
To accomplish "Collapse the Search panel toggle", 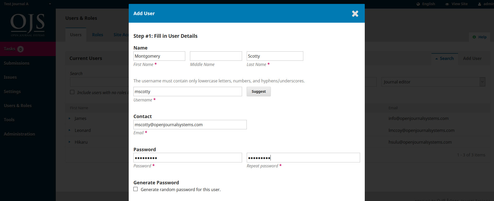I will tap(444, 59).
